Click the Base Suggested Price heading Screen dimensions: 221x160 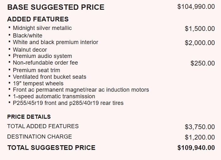[x=56, y=7]
